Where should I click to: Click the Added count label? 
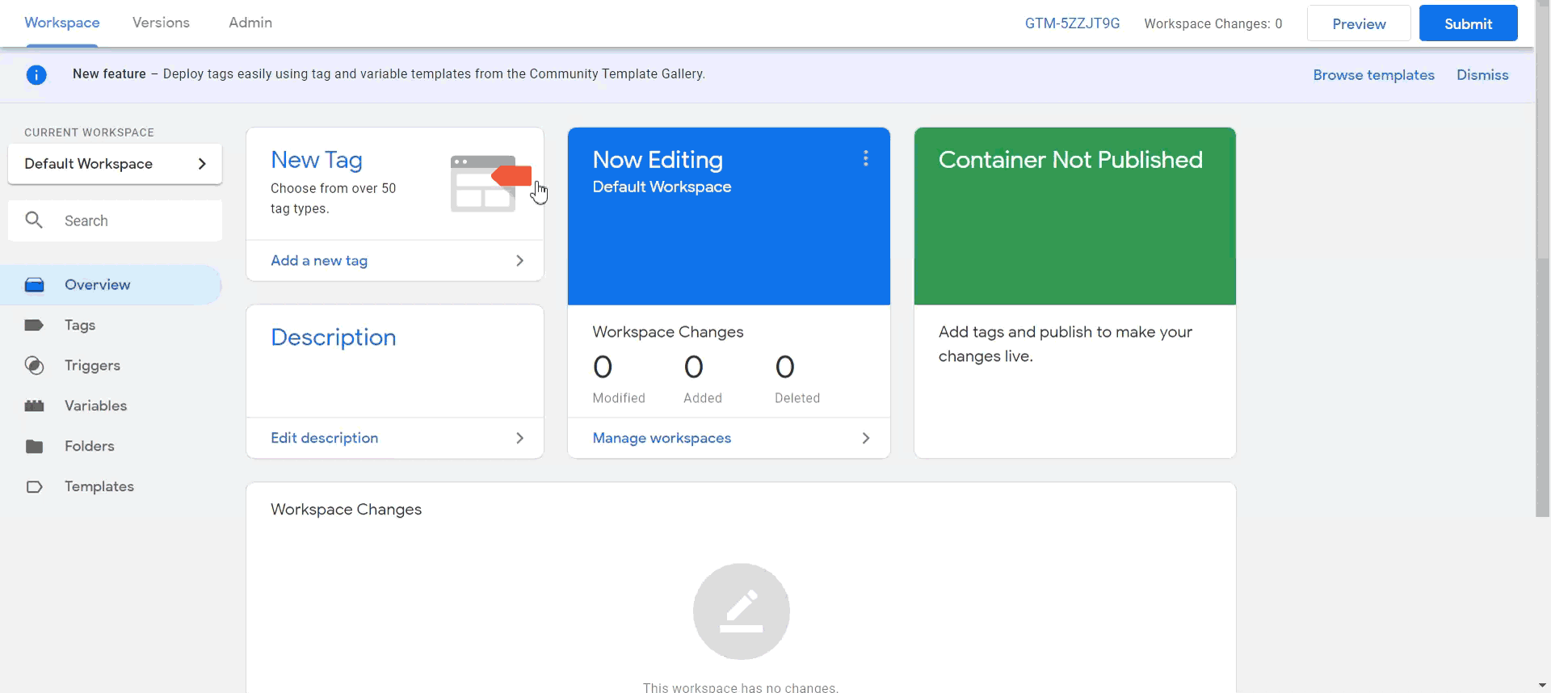703,398
